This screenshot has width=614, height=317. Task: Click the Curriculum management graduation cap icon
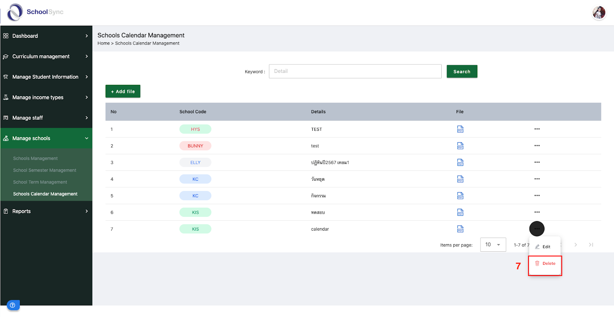pyautogui.click(x=6, y=56)
